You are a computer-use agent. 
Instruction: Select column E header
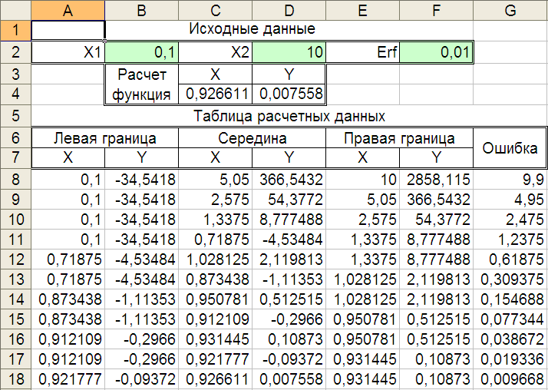[363, 10]
